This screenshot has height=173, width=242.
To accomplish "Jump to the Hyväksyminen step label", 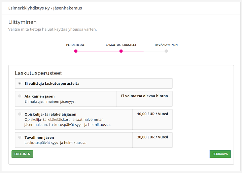I will click(166, 45).
